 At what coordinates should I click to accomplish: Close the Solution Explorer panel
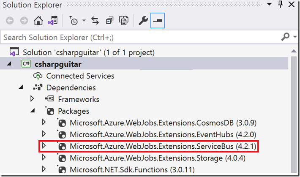[292, 4]
